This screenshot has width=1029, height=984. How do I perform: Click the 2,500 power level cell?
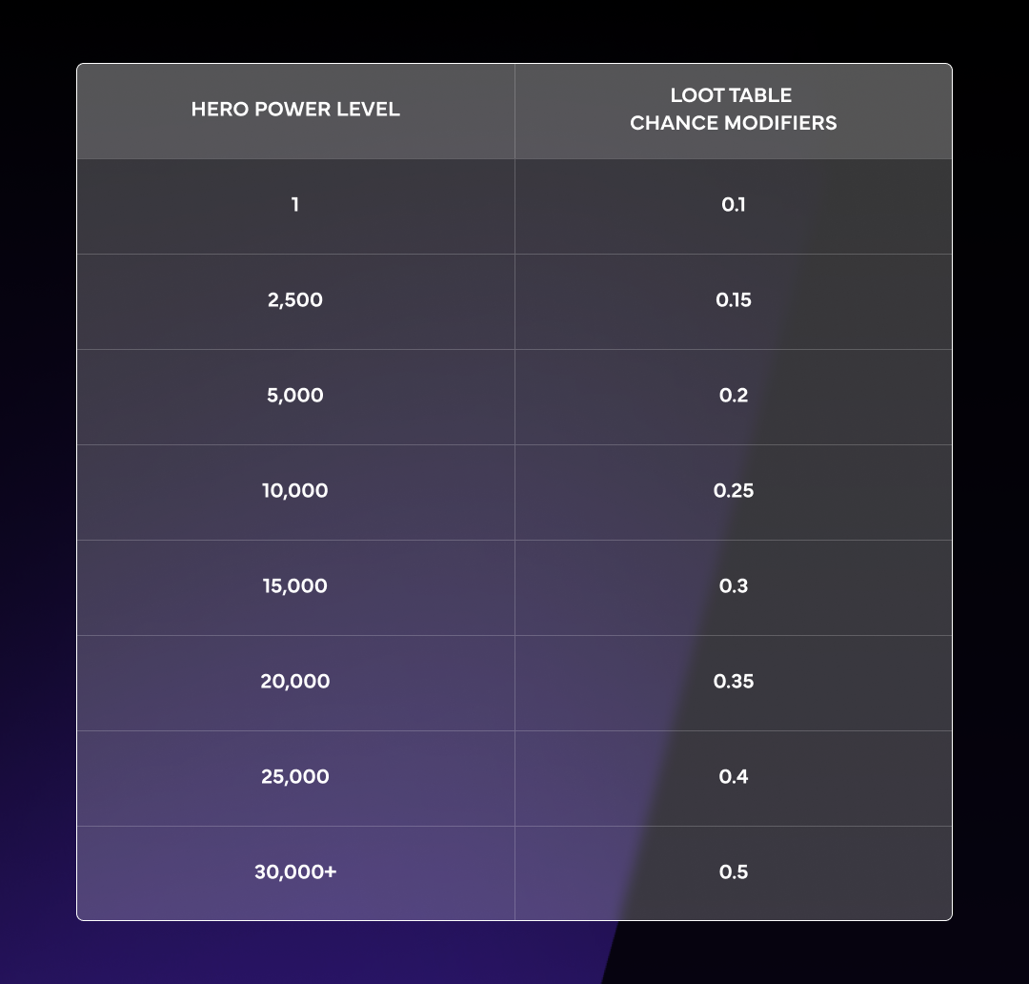[x=295, y=300]
